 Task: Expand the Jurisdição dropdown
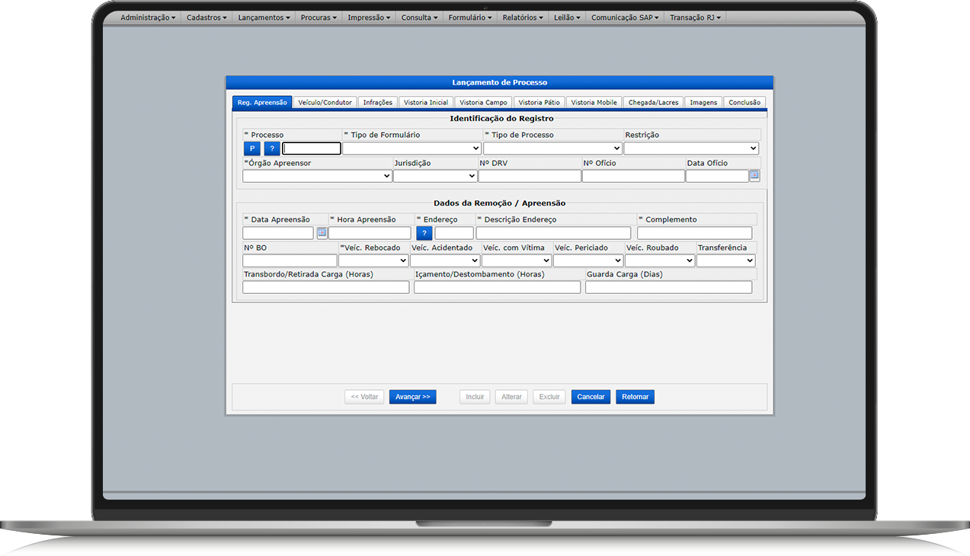point(435,176)
